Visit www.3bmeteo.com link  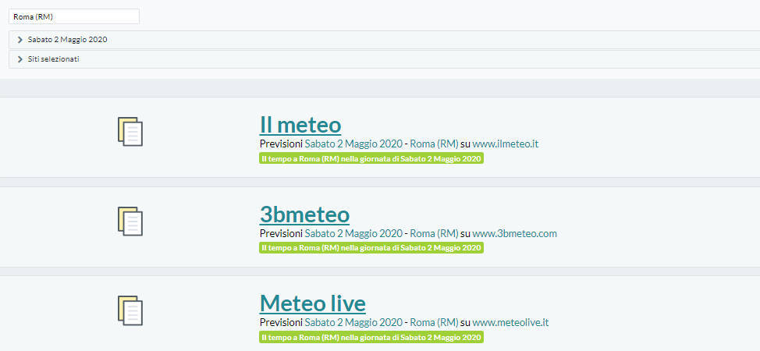[x=515, y=233]
